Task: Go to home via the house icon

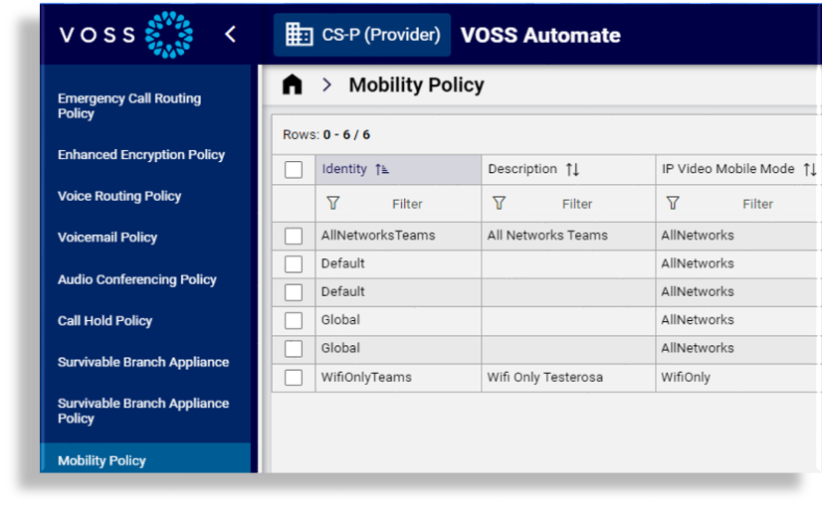Action: (x=293, y=84)
